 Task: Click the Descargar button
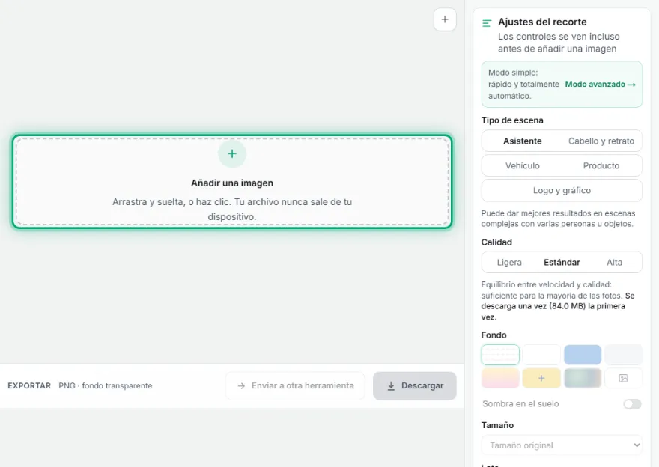pyautogui.click(x=414, y=385)
